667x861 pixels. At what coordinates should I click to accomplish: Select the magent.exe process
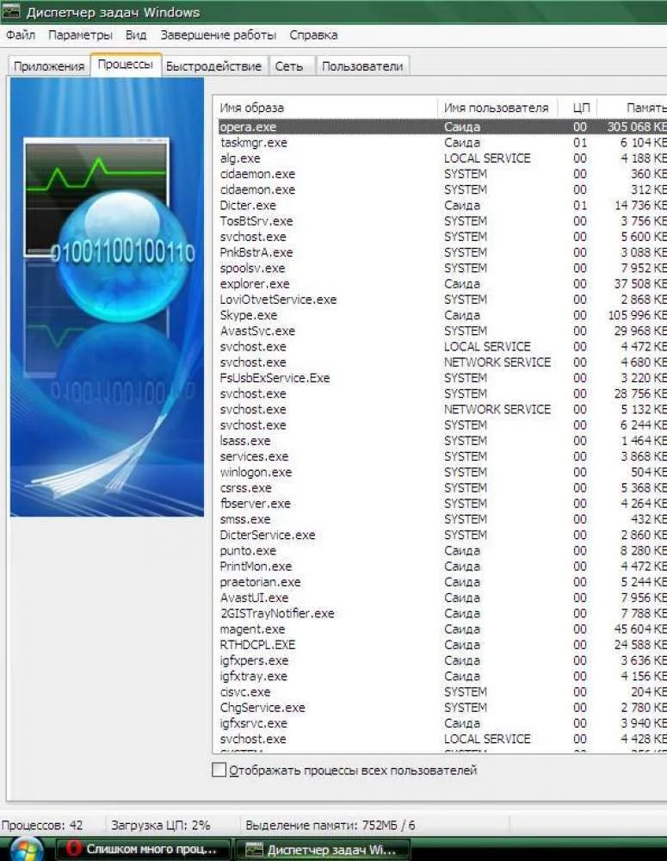click(442, 629)
